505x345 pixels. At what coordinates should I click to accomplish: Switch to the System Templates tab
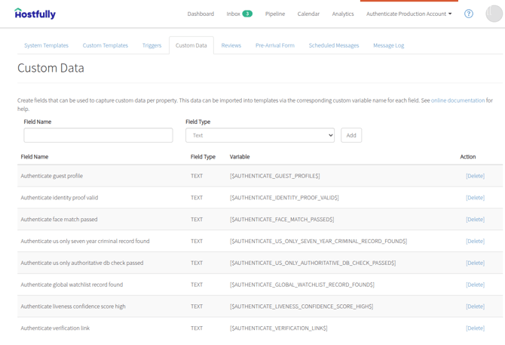(47, 45)
